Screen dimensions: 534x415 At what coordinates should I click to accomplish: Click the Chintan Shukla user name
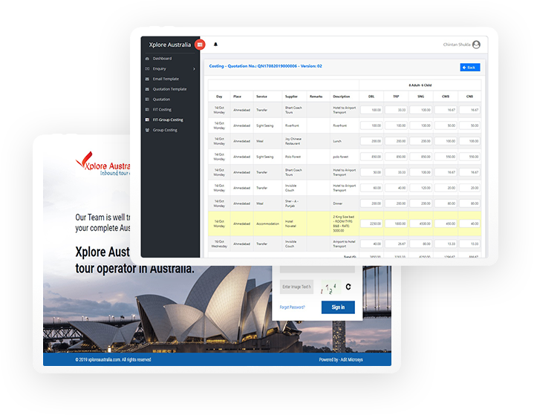[x=457, y=45]
